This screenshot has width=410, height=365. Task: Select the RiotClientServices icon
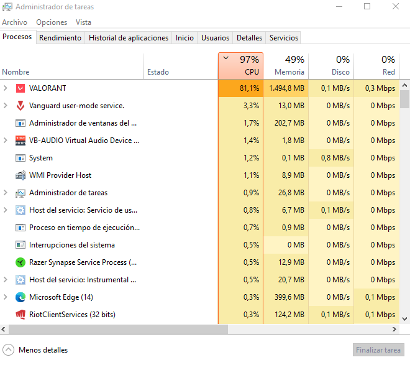(20, 315)
